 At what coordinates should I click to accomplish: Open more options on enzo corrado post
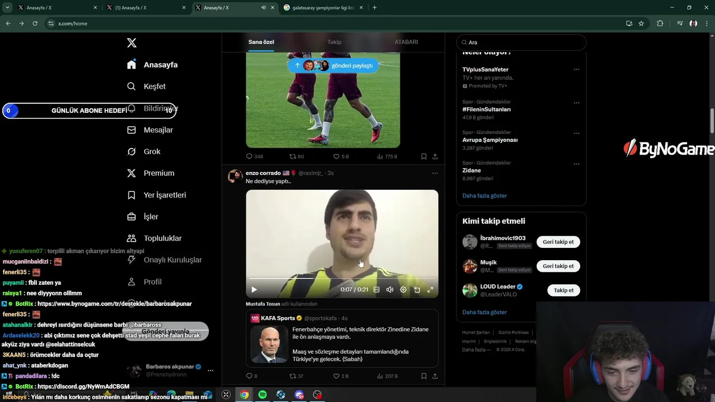point(435,174)
